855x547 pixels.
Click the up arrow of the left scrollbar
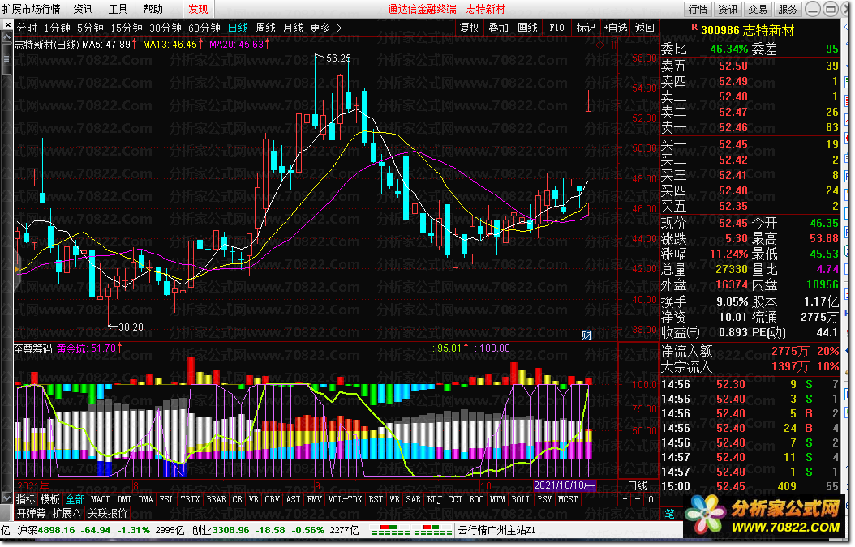point(6,37)
